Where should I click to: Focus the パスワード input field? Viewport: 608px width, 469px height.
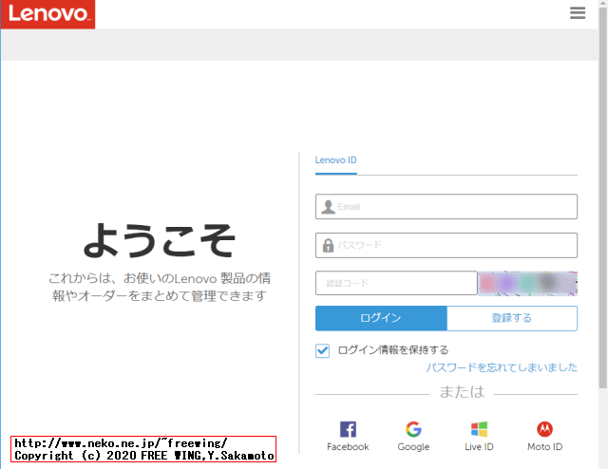click(x=446, y=245)
